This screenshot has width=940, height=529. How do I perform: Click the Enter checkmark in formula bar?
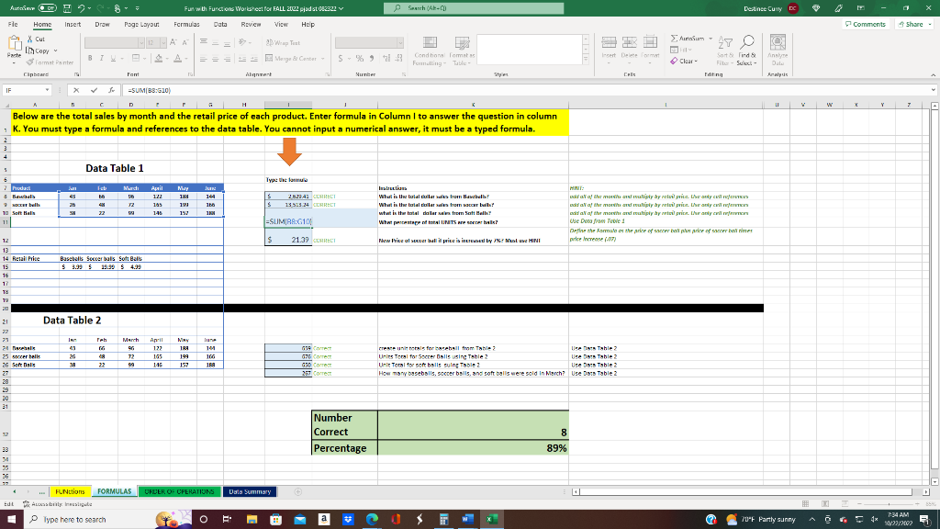coord(94,90)
